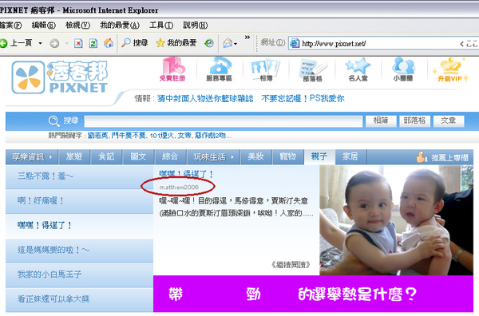Click the 猜中封面人物送你籃球雜誌 news link
Screen dimensions: 479x316
pos(205,98)
